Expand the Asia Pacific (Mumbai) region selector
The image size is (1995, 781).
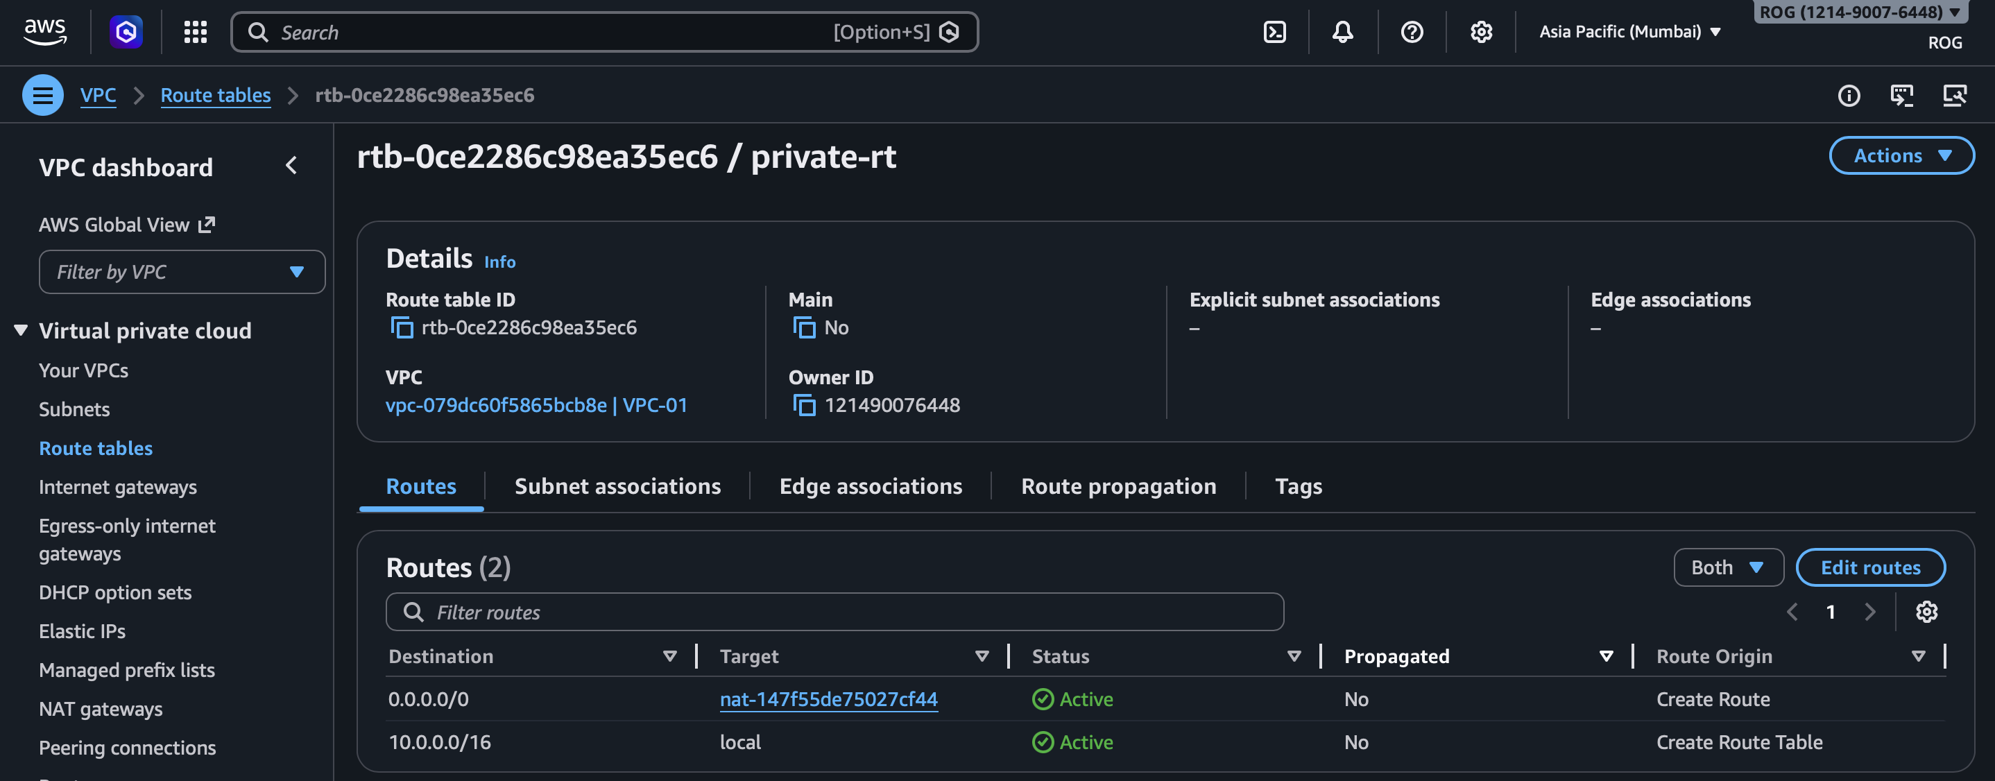[1629, 32]
